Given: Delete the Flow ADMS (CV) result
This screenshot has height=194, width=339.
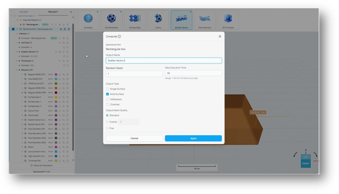Looking at the screenshot, I should (67, 79).
